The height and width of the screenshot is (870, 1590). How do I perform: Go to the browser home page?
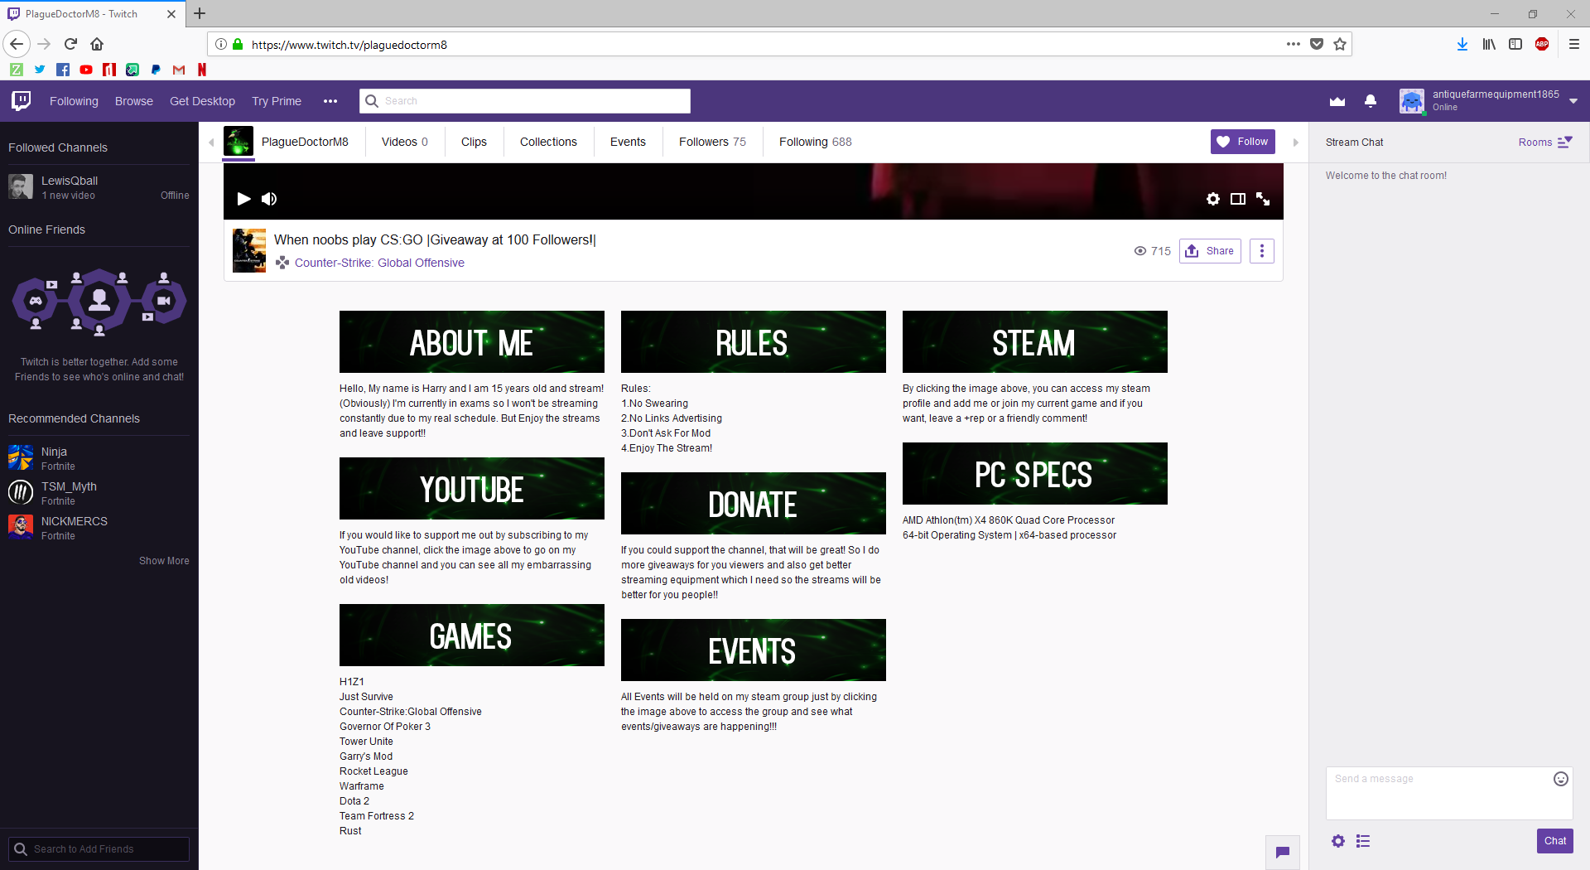click(x=97, y=44)
